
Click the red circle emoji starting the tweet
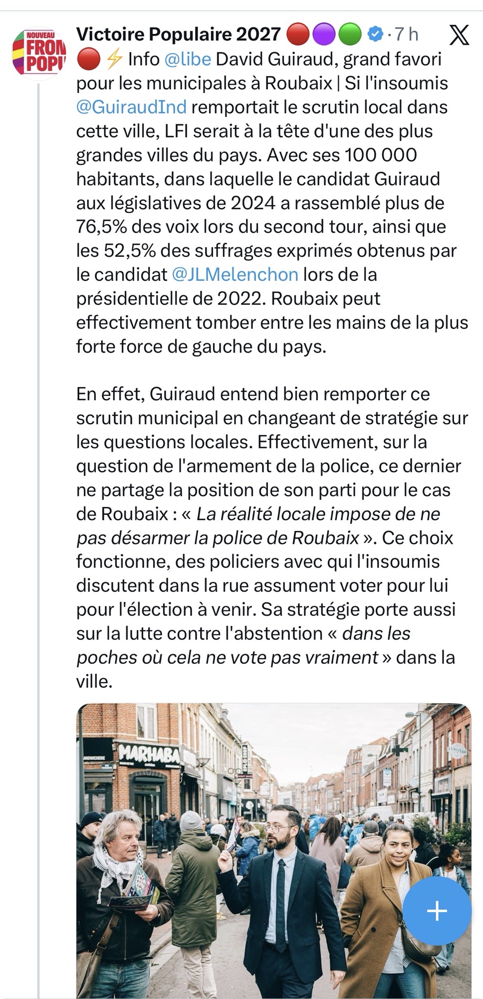(x=88, y=59)
